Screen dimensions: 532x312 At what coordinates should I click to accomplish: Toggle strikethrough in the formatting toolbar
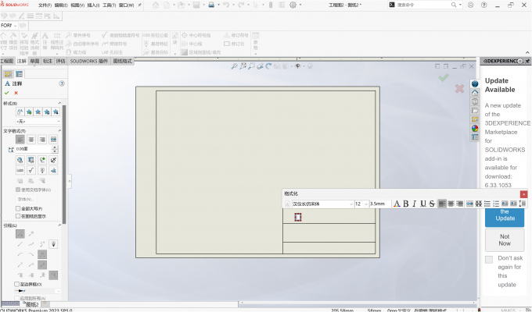[432, 204]
